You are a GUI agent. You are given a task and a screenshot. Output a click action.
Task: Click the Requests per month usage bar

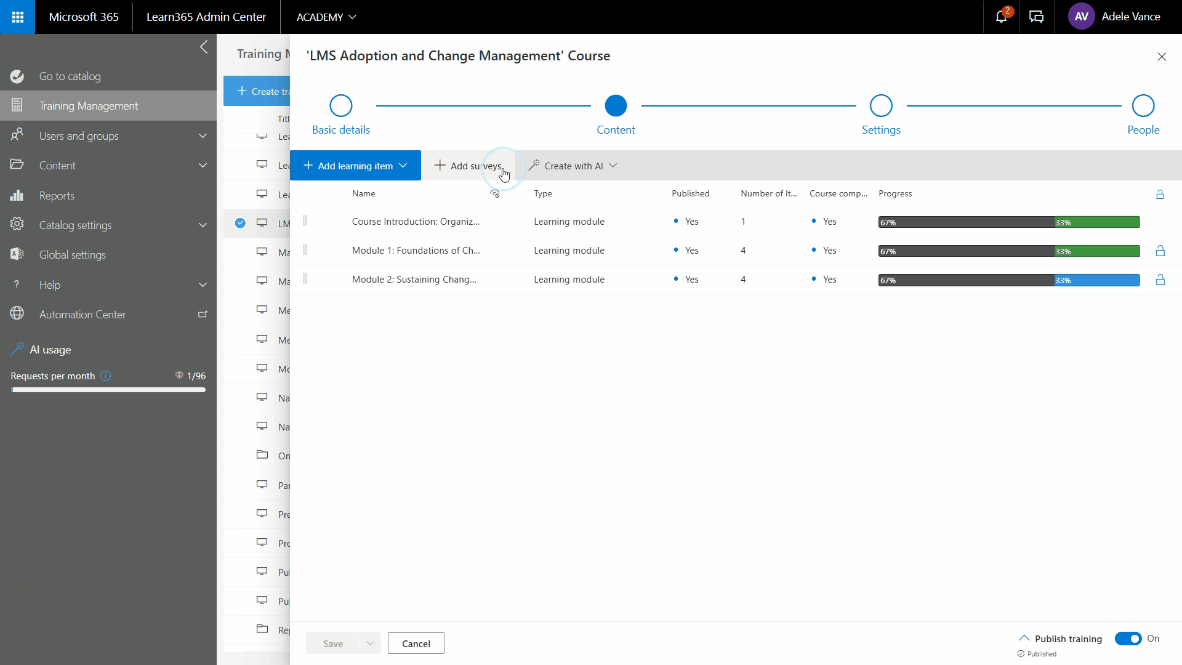click(108, 390)
